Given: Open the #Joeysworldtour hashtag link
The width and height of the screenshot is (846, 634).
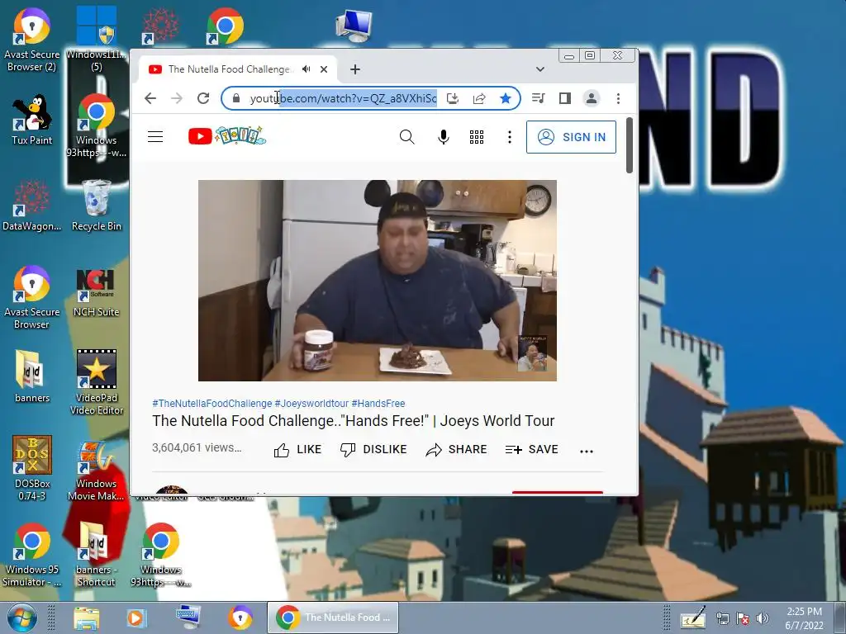Looking at the screenshot, I should [311, 403].
